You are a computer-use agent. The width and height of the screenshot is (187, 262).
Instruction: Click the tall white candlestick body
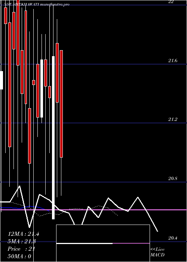coord(53,138)
